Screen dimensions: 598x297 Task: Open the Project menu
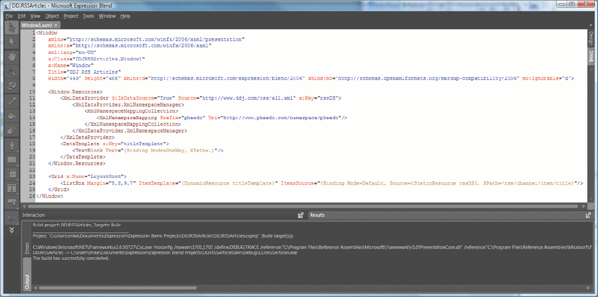[x=71, y=16]
